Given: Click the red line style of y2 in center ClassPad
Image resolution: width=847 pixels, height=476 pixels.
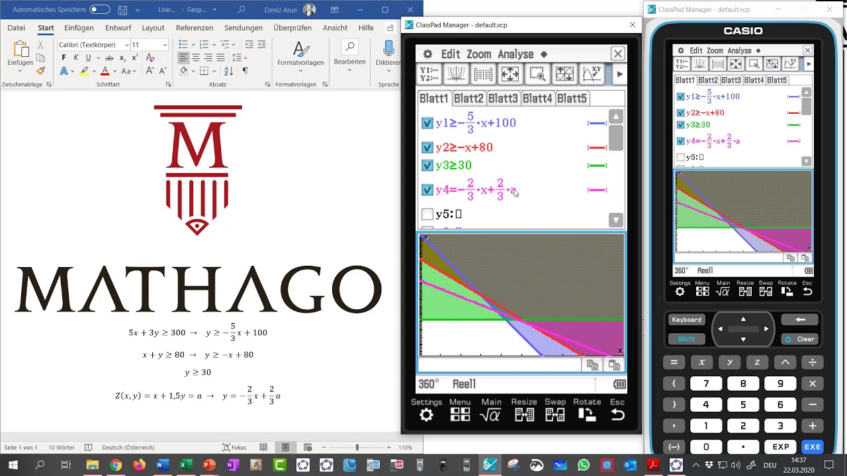Looking at the screenshot, I should click(597, 147).
